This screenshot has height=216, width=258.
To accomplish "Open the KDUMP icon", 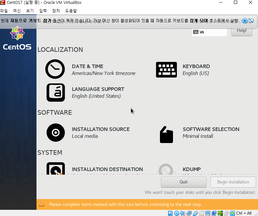I will [x=166, y=169].
